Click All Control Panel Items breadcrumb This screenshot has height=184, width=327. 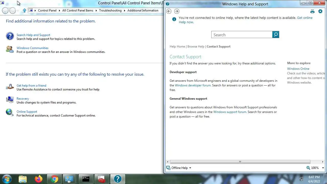pyautogui.click(x=78, y=10)
